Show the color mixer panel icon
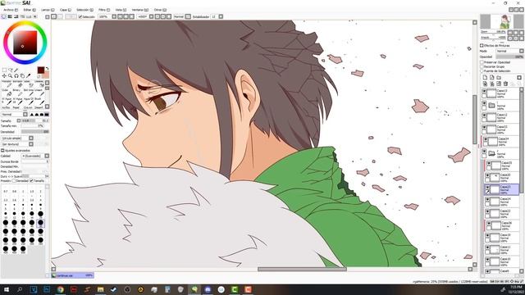Viewport: 525px width, 295px height. [x=22, y=16]
